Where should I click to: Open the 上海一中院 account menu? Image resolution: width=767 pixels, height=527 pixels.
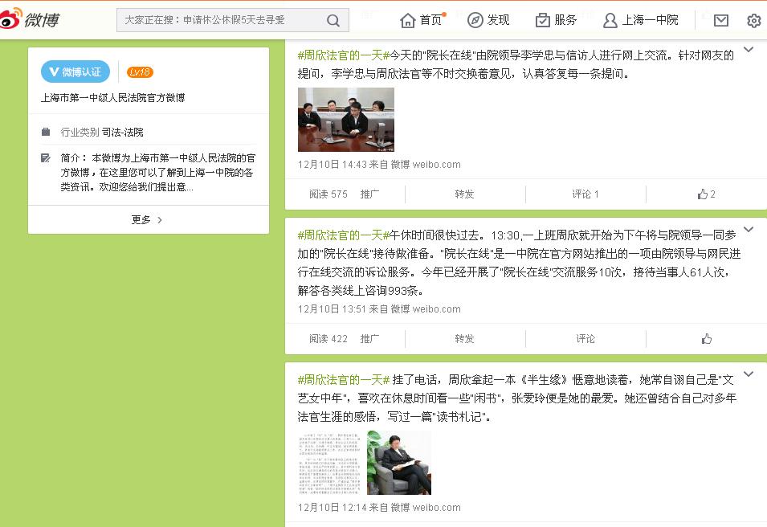pyautogui.click(x=650, y=20)
